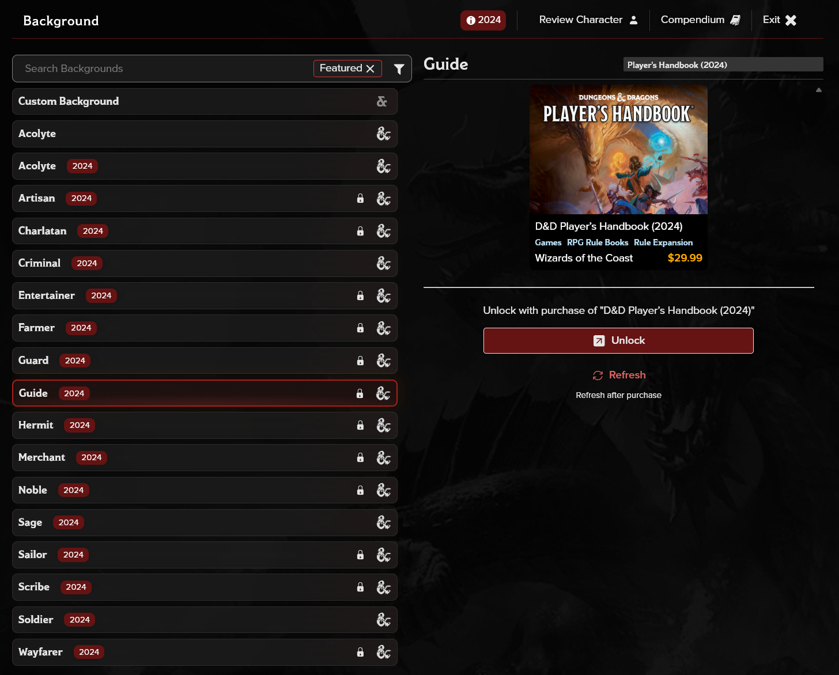The height and width of the screenshot is (675, 839).
Task: Click Refresh after purchase
Action: coord(619,375)
